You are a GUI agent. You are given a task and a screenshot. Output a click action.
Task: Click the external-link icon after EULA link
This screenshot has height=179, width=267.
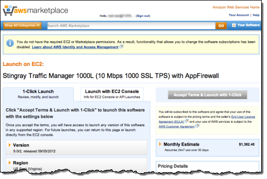[x=186, y=121]
